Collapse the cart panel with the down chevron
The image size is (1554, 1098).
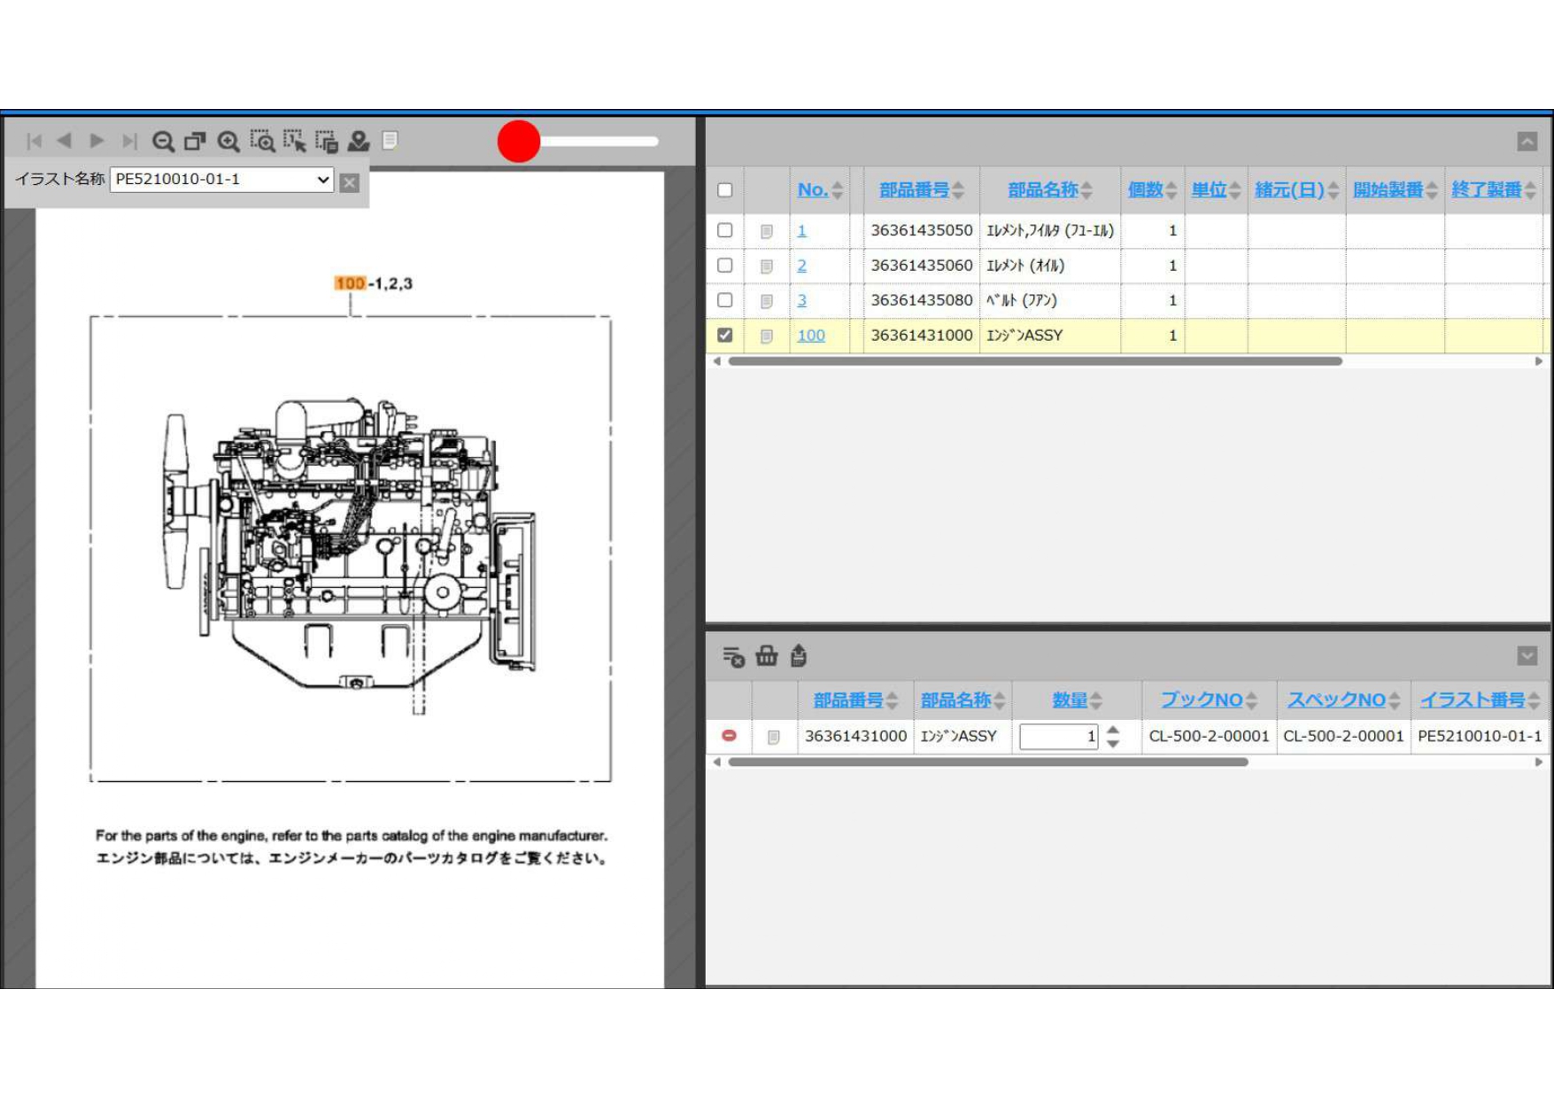(x=1527, y=656)
